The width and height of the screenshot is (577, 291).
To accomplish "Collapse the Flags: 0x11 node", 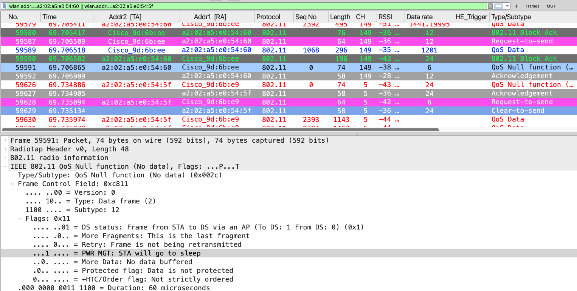I will click(x=20, y=219).
